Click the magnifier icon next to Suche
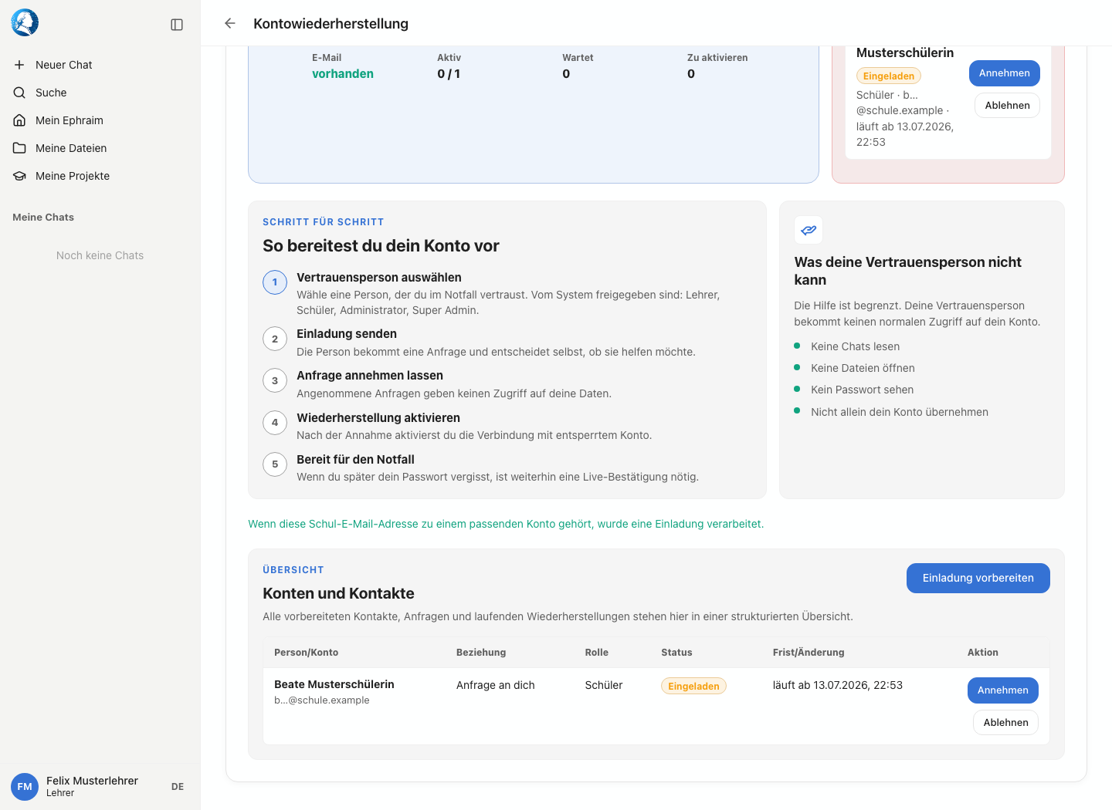 19,93
